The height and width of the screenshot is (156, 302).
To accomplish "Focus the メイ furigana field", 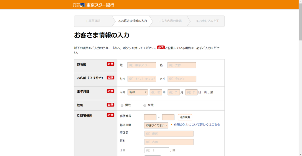I will tap(182, 79).
